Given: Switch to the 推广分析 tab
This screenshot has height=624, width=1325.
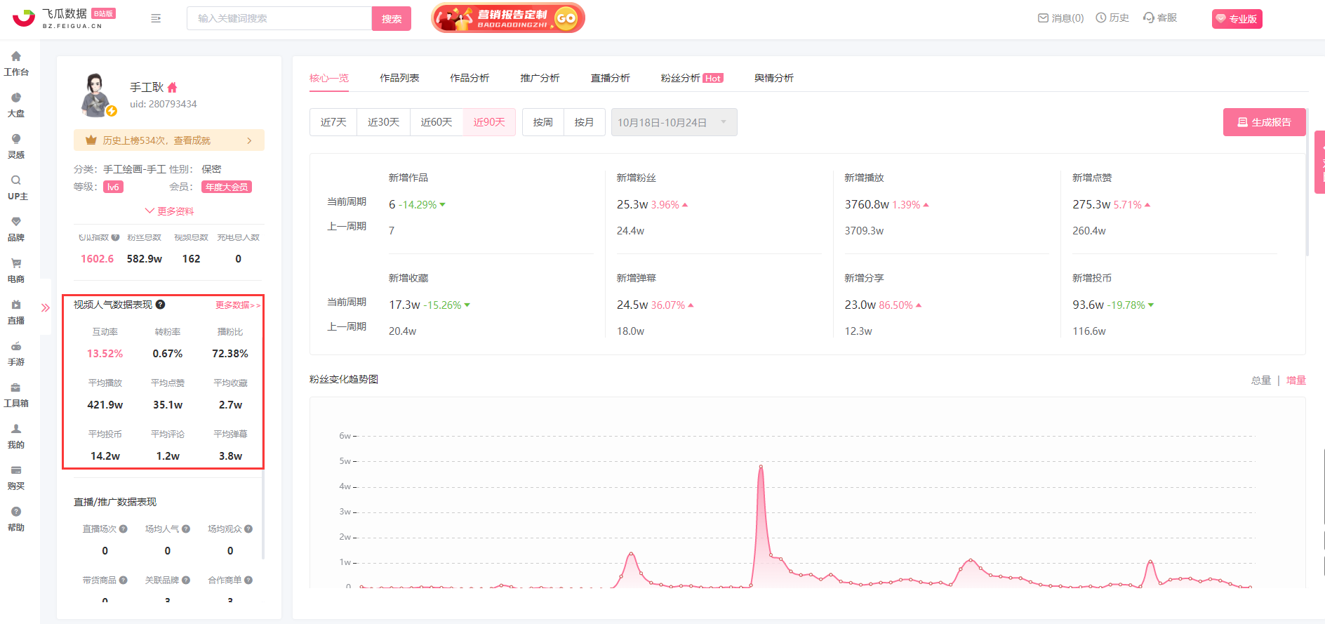Looking at the screenshot, I should point(540,78).
